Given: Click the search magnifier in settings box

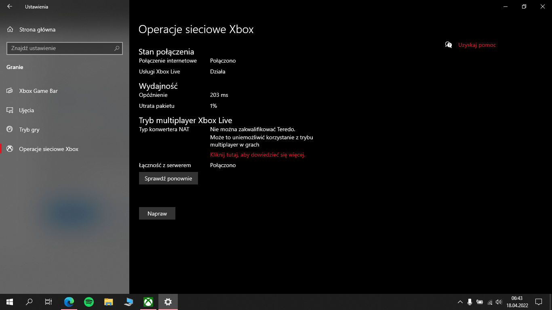Looking at the screenshot, I should (117, 48).
